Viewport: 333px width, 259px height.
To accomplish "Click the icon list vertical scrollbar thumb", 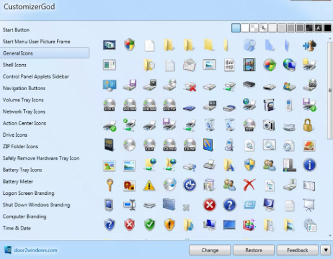I will pyautogui.click(x=330, y=91).
